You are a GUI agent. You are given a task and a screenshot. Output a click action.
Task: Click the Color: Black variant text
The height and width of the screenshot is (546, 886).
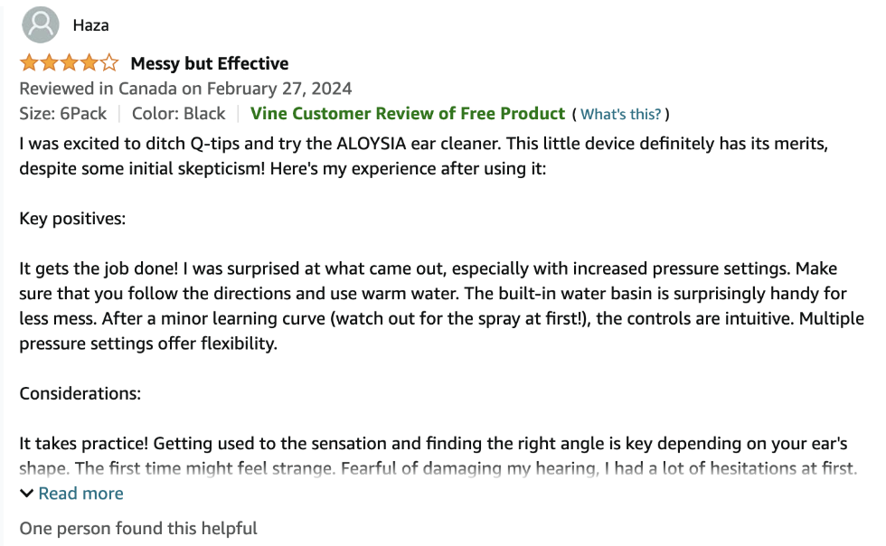click(x=179, y=114)
